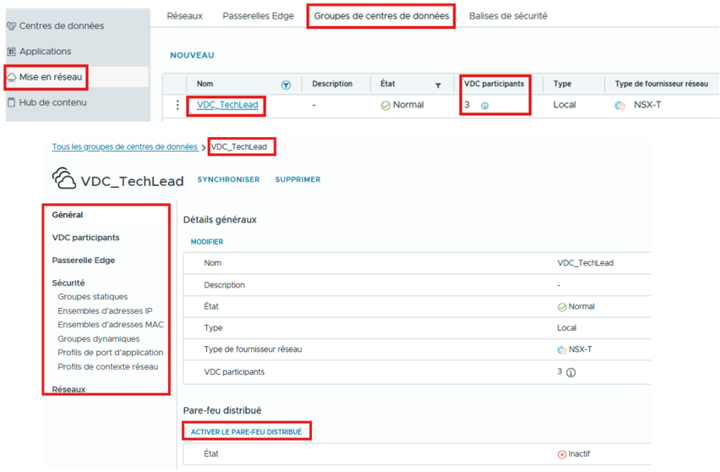The height and width of the screenshot is (472, 720).
Task: Open the VDC_TechLead link in the table
Action: tap(227, 105)
